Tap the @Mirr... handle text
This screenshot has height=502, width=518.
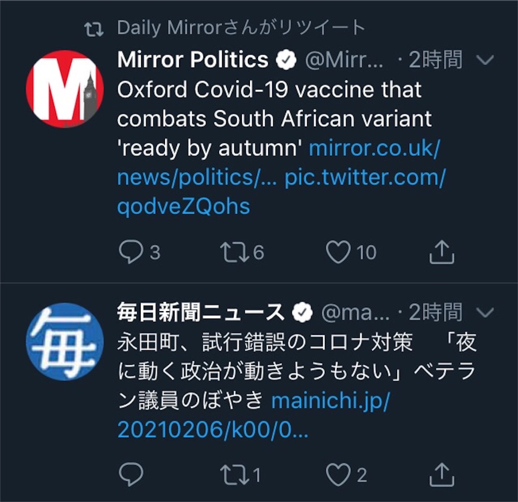pos(344,61)
